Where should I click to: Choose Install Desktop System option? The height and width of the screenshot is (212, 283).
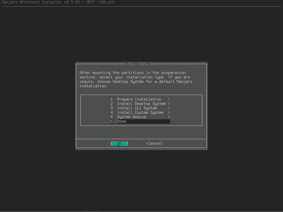pos(141,104)
